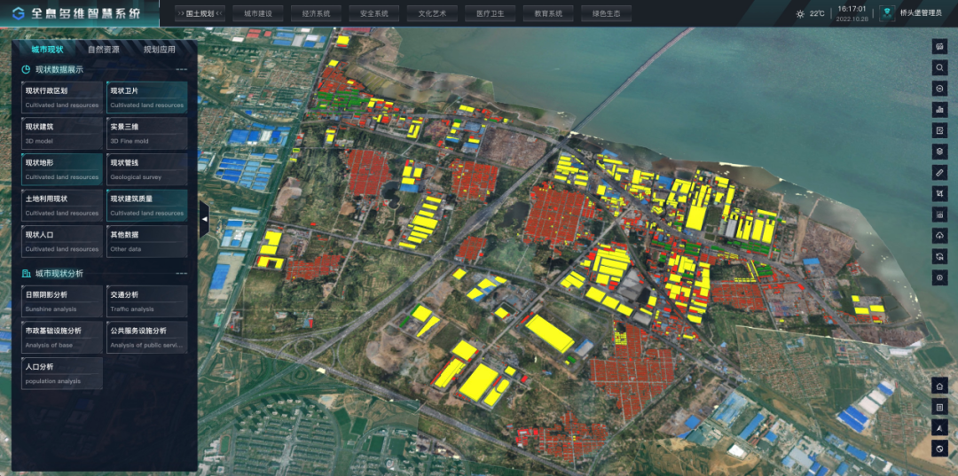The width and height of the screenshot is (958, 476).
Task: Toggle the 现状地形 terrain layer
Action: pos(61,168)
